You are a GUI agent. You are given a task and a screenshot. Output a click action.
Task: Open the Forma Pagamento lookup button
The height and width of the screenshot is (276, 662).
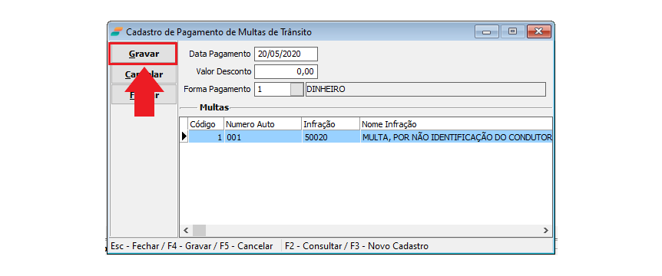point(297,90)
